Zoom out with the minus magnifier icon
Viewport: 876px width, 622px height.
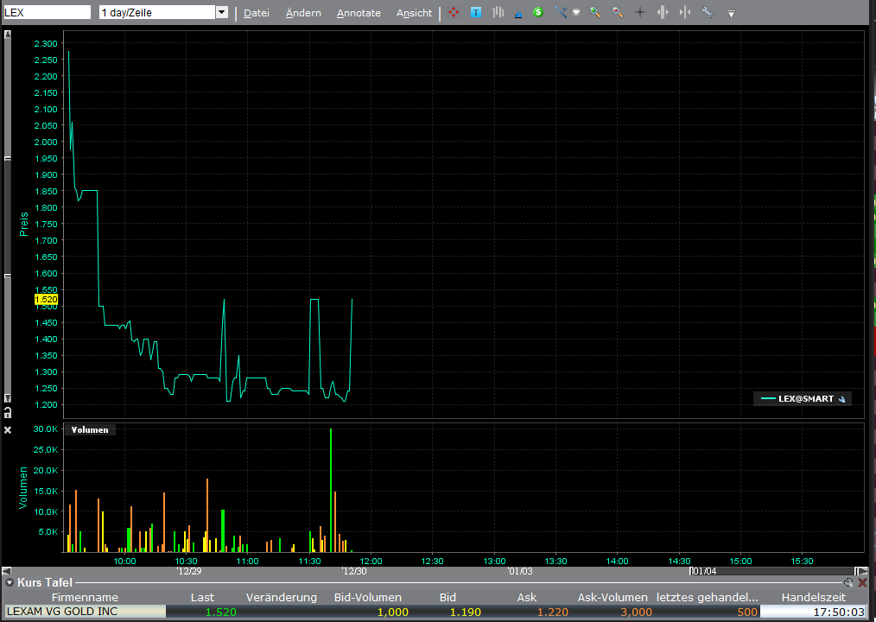617,13
